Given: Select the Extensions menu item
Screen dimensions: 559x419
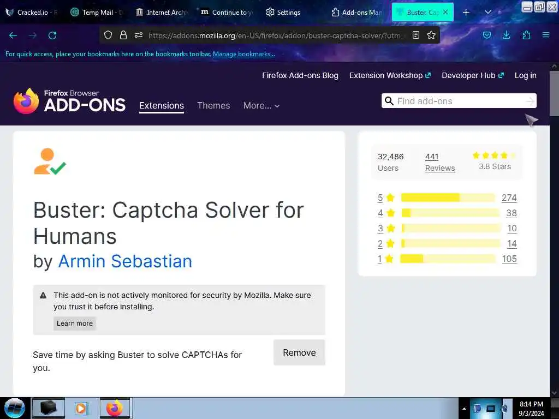Looking at the screenshot, I should click(162, 105).
